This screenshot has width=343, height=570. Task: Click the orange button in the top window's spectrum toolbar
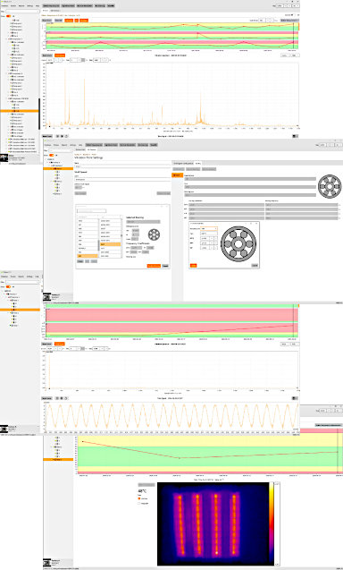(60, 55)
